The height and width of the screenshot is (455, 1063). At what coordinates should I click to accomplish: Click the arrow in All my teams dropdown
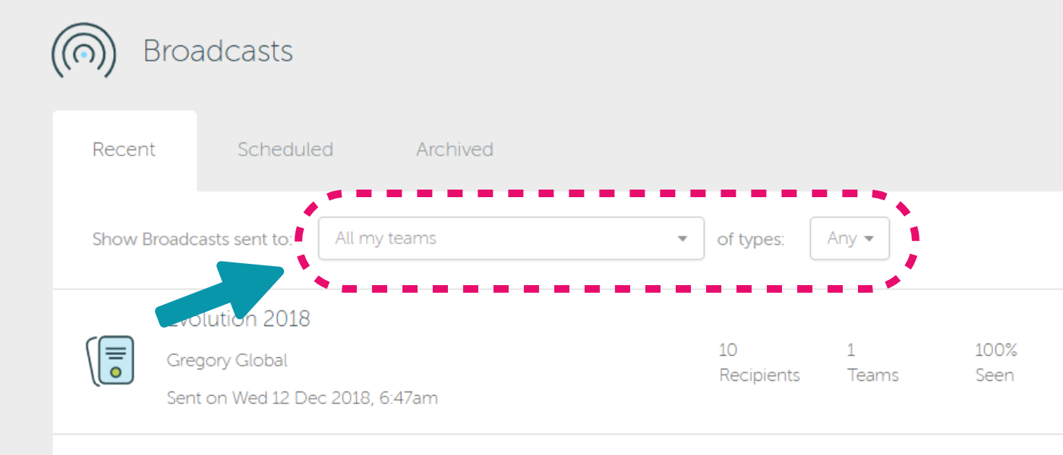click(682, 239)
